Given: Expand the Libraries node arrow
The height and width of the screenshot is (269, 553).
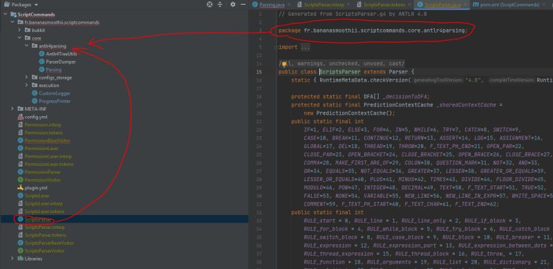Looking at the screenshot, I should click(x=12, y=259).
